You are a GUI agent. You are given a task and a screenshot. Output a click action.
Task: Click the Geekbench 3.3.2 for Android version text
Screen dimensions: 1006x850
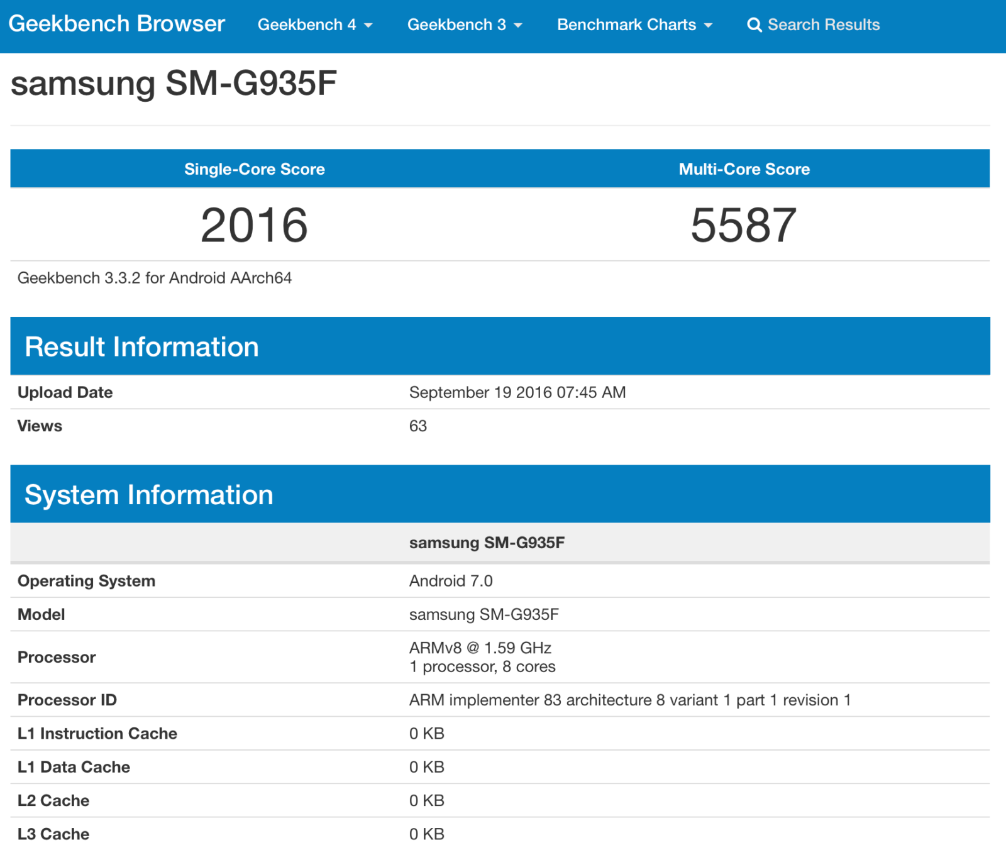tap(155, 278)
